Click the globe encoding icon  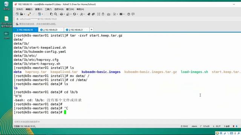tap(75, 14)
